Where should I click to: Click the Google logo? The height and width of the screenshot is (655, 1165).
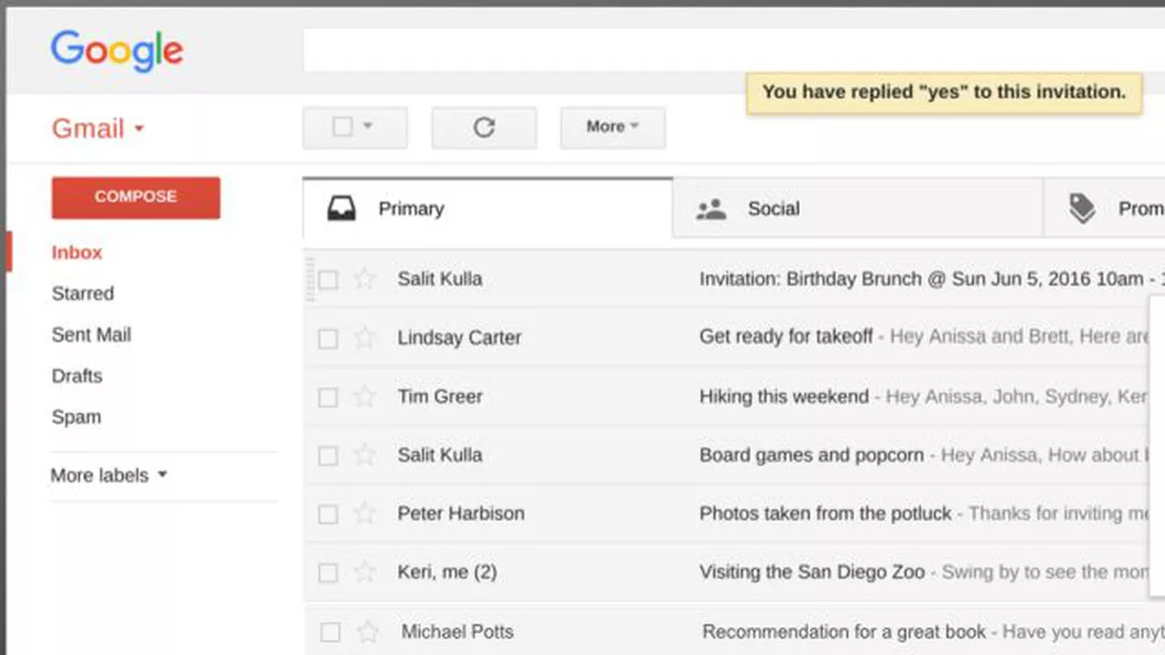pyautogui.click(x=116, y=50)
